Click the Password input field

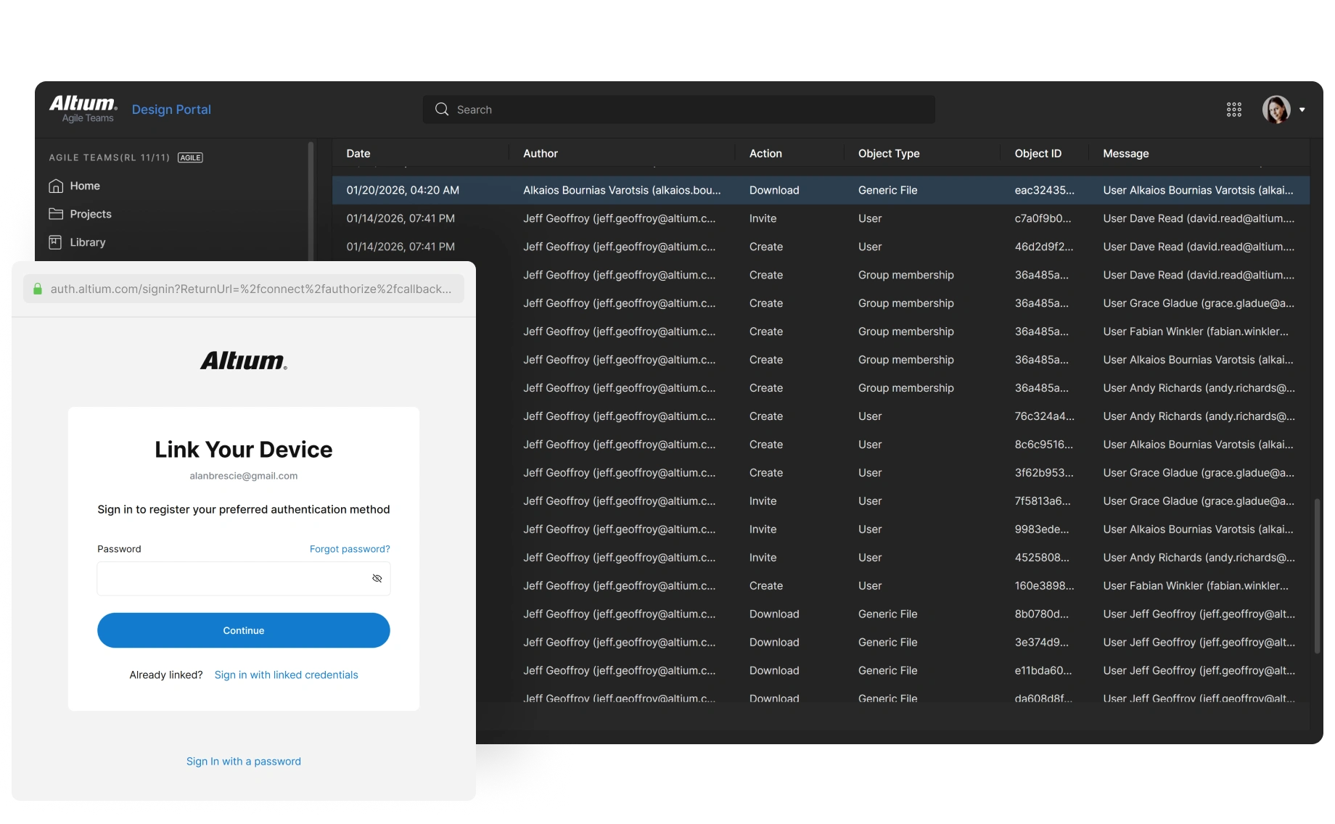tap(232, 578)
